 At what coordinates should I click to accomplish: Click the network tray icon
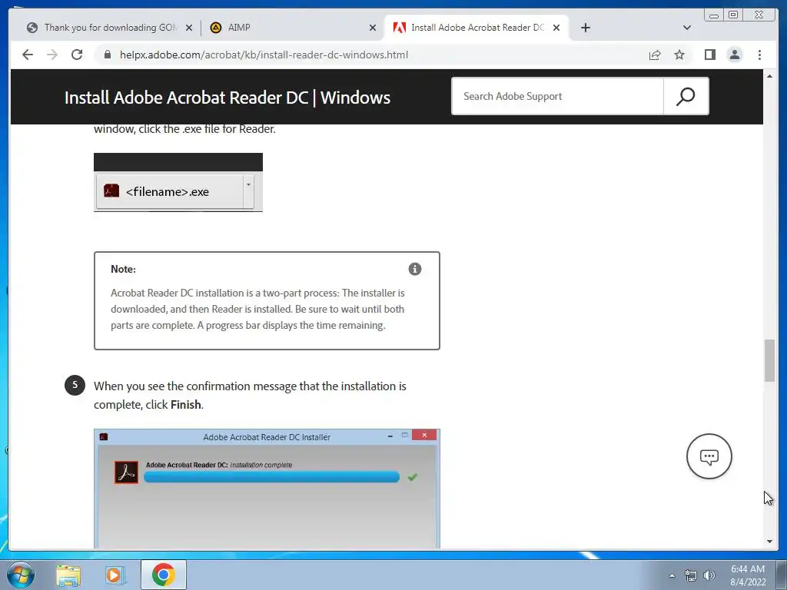tap(691, 575)
